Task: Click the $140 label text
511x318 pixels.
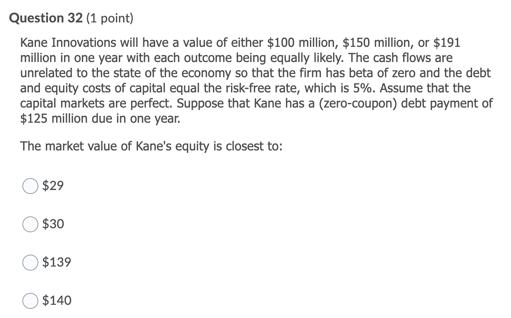Action: (x=57, y=300)
